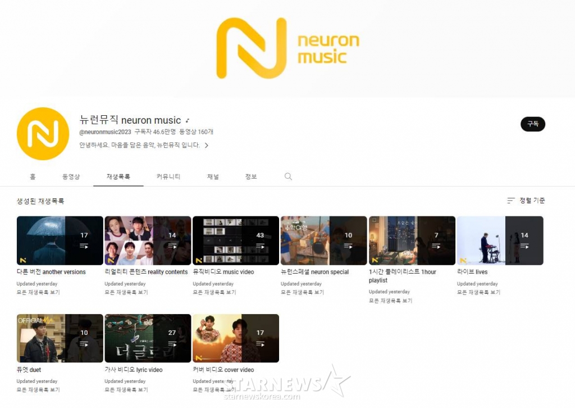
Task: Open the 가사 비디오 lyric video playlist title
Action: [134, 370]
